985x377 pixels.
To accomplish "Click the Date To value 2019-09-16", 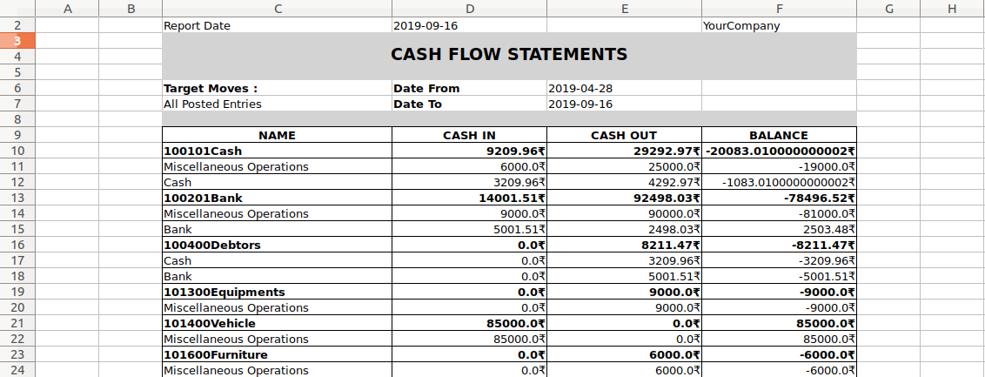I will point(624,104).
